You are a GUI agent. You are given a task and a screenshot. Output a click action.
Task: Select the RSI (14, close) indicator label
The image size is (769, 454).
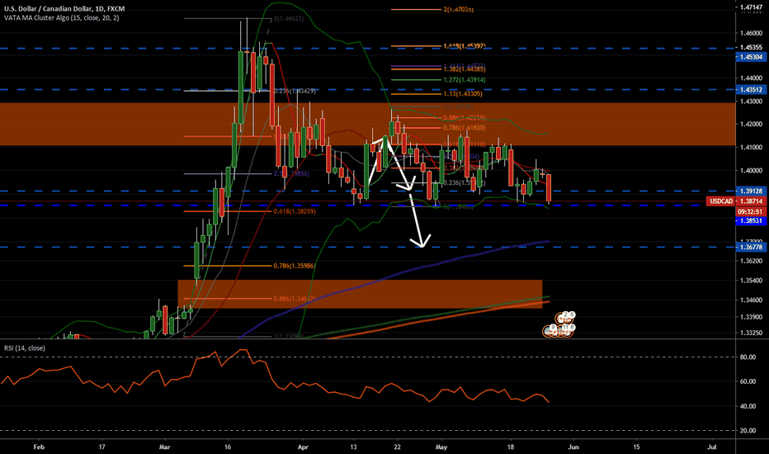[25, 348]
